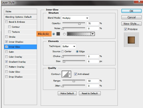Viewport: 143px width, 108px height.
Task: Open the Contour curve thumbnail
Action: tap(65, 74)
